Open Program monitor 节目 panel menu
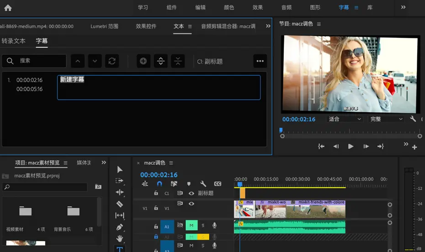Image resolution: width=425 pixels, height=252 pixels. click(319, 24)
